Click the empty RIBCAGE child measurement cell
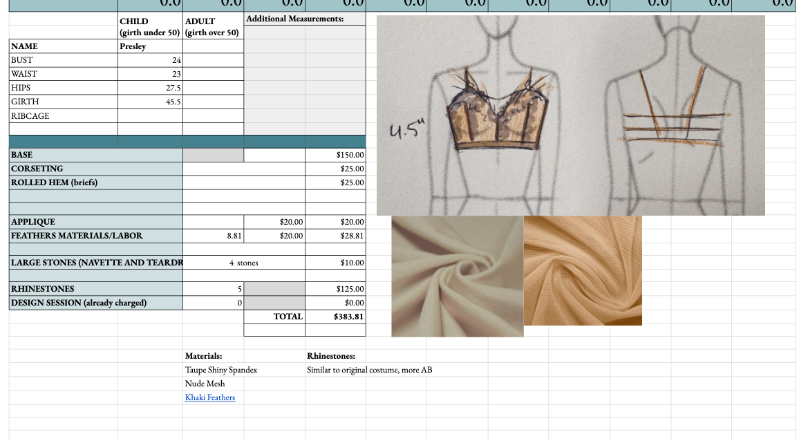 point(150,115)
